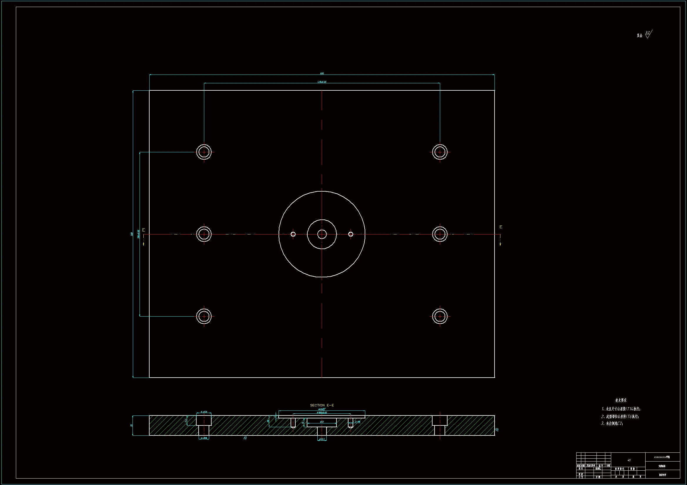
Task: Click the 500 overall height dimension text
Action: [131, 234]
